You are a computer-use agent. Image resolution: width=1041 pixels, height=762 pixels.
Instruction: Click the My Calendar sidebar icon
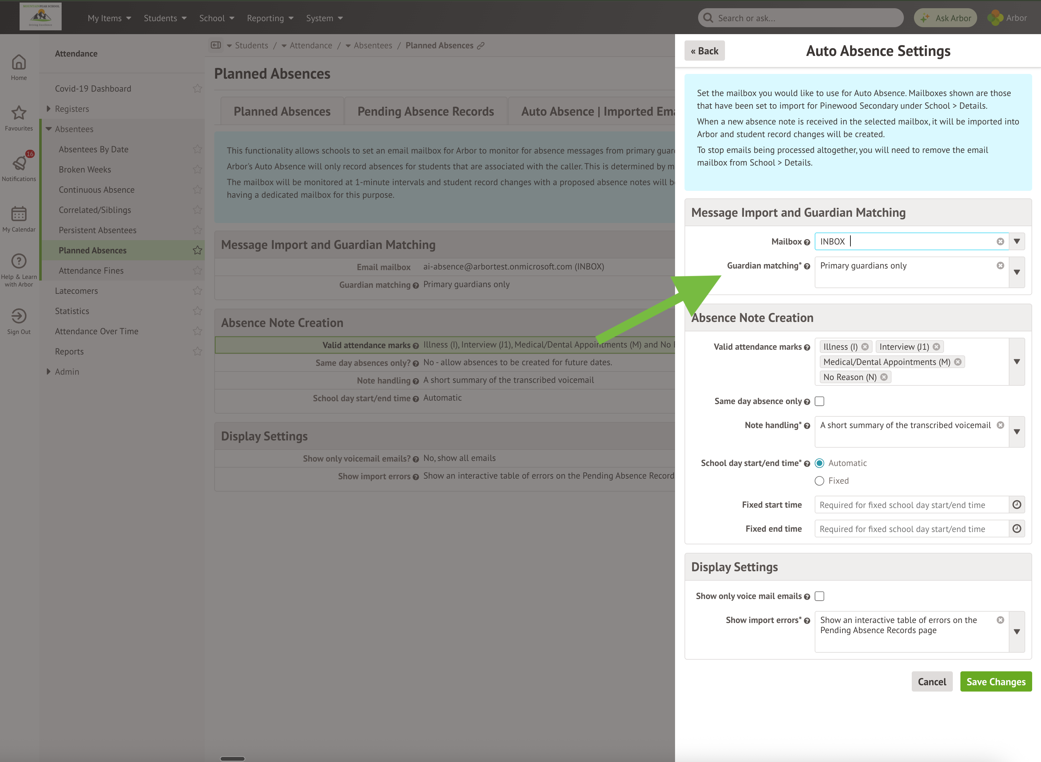19,214
